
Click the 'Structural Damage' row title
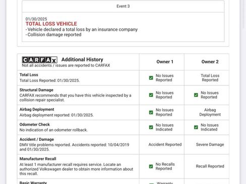pos(36,90)
